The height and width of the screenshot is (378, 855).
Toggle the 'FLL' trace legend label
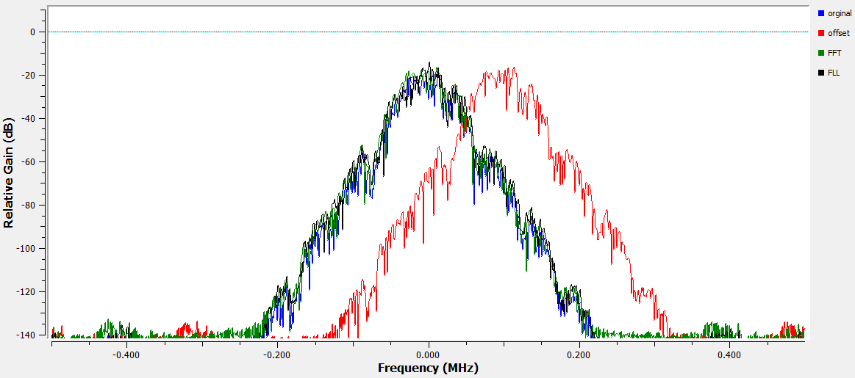click(834, 73)
